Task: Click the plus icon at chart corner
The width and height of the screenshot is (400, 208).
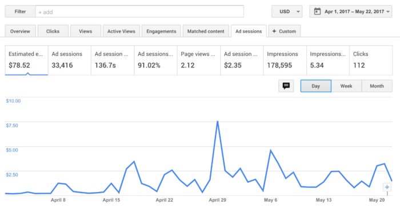Action: (x=387, y=187)
